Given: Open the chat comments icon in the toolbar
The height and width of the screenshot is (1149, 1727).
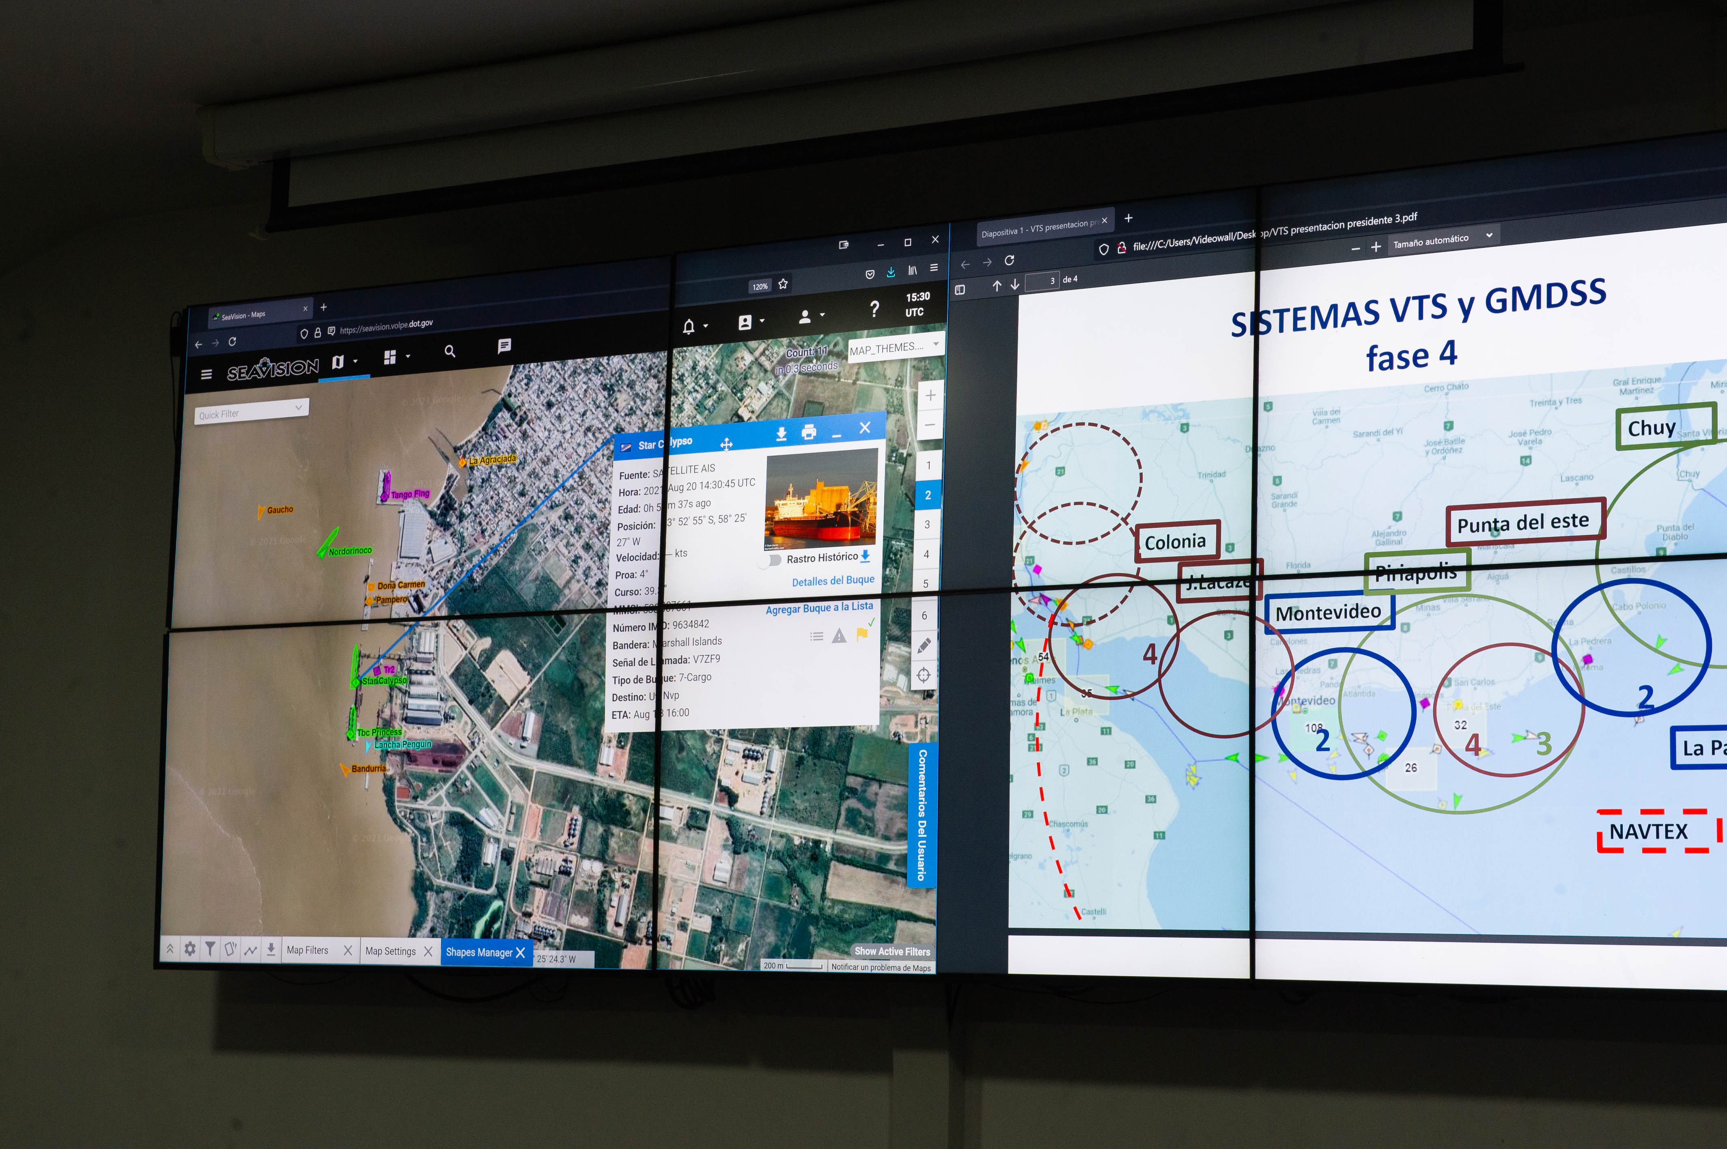Looking at the screenshot, I should click(x=504, y=346).
